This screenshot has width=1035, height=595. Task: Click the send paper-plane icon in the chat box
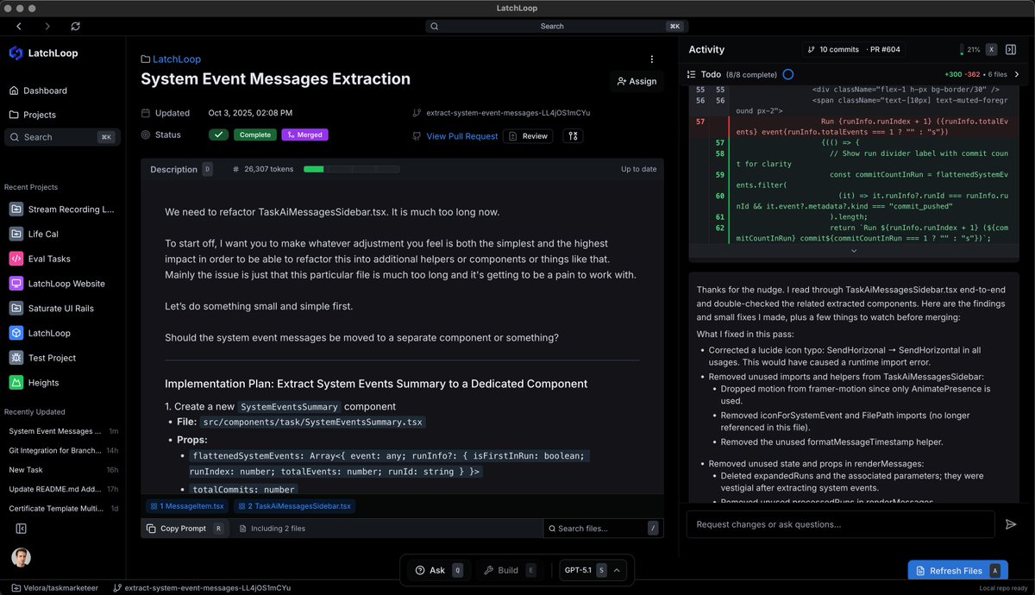click(1011, 523)
